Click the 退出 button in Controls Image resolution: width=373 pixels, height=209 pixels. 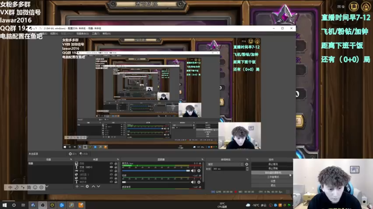tap(272, 185)
